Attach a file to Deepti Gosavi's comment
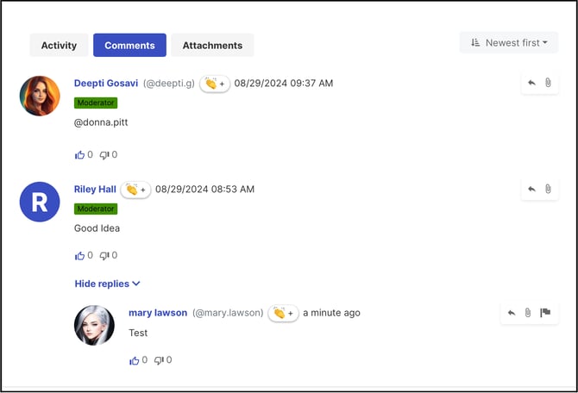Screen dimensions: 578x393 pos(548,84)
